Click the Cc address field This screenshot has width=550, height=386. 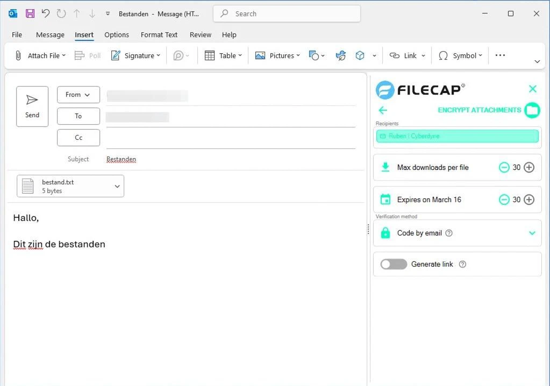(231, 138)
